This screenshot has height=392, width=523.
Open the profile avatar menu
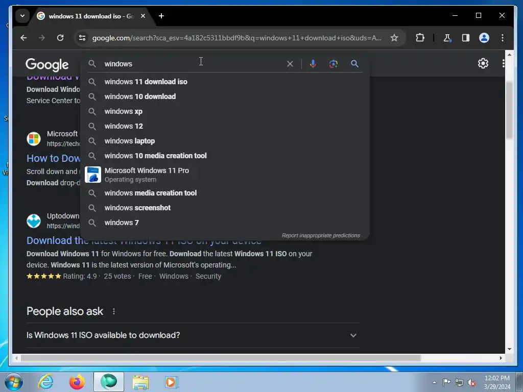[484, 38]
